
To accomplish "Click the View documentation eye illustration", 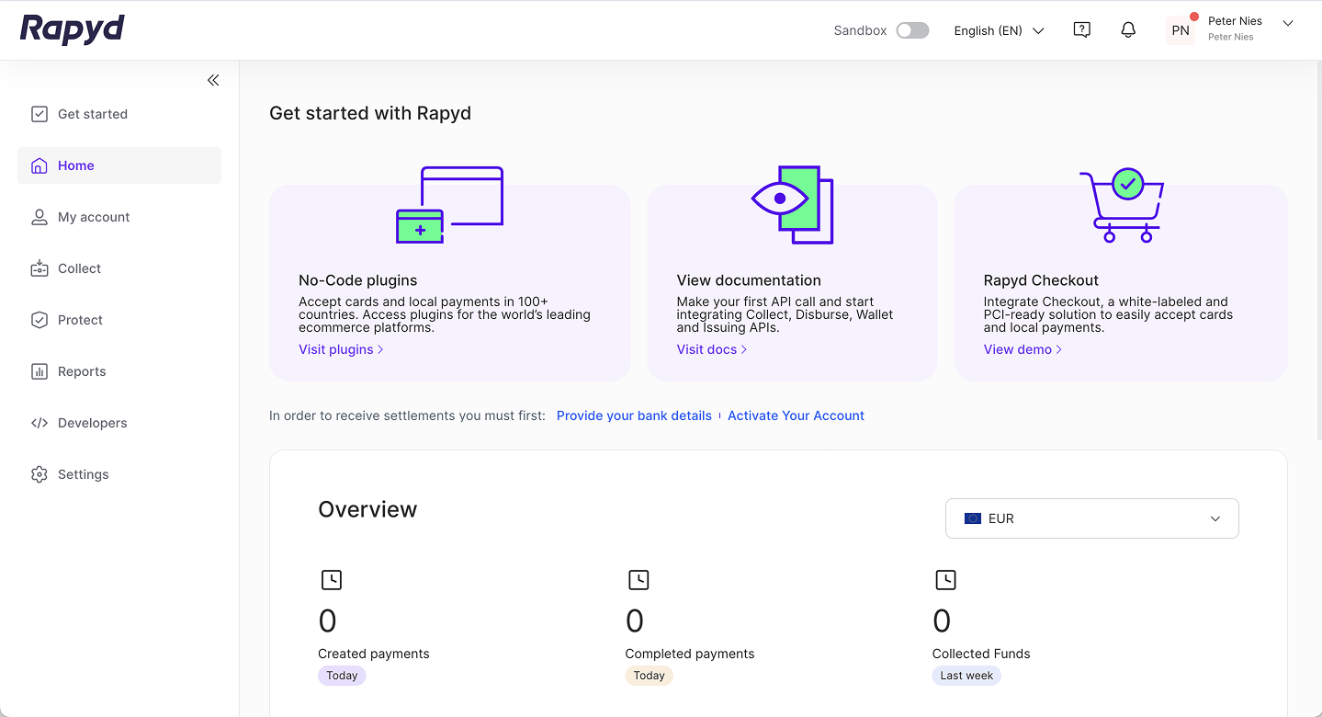I will tap(792, 205).
